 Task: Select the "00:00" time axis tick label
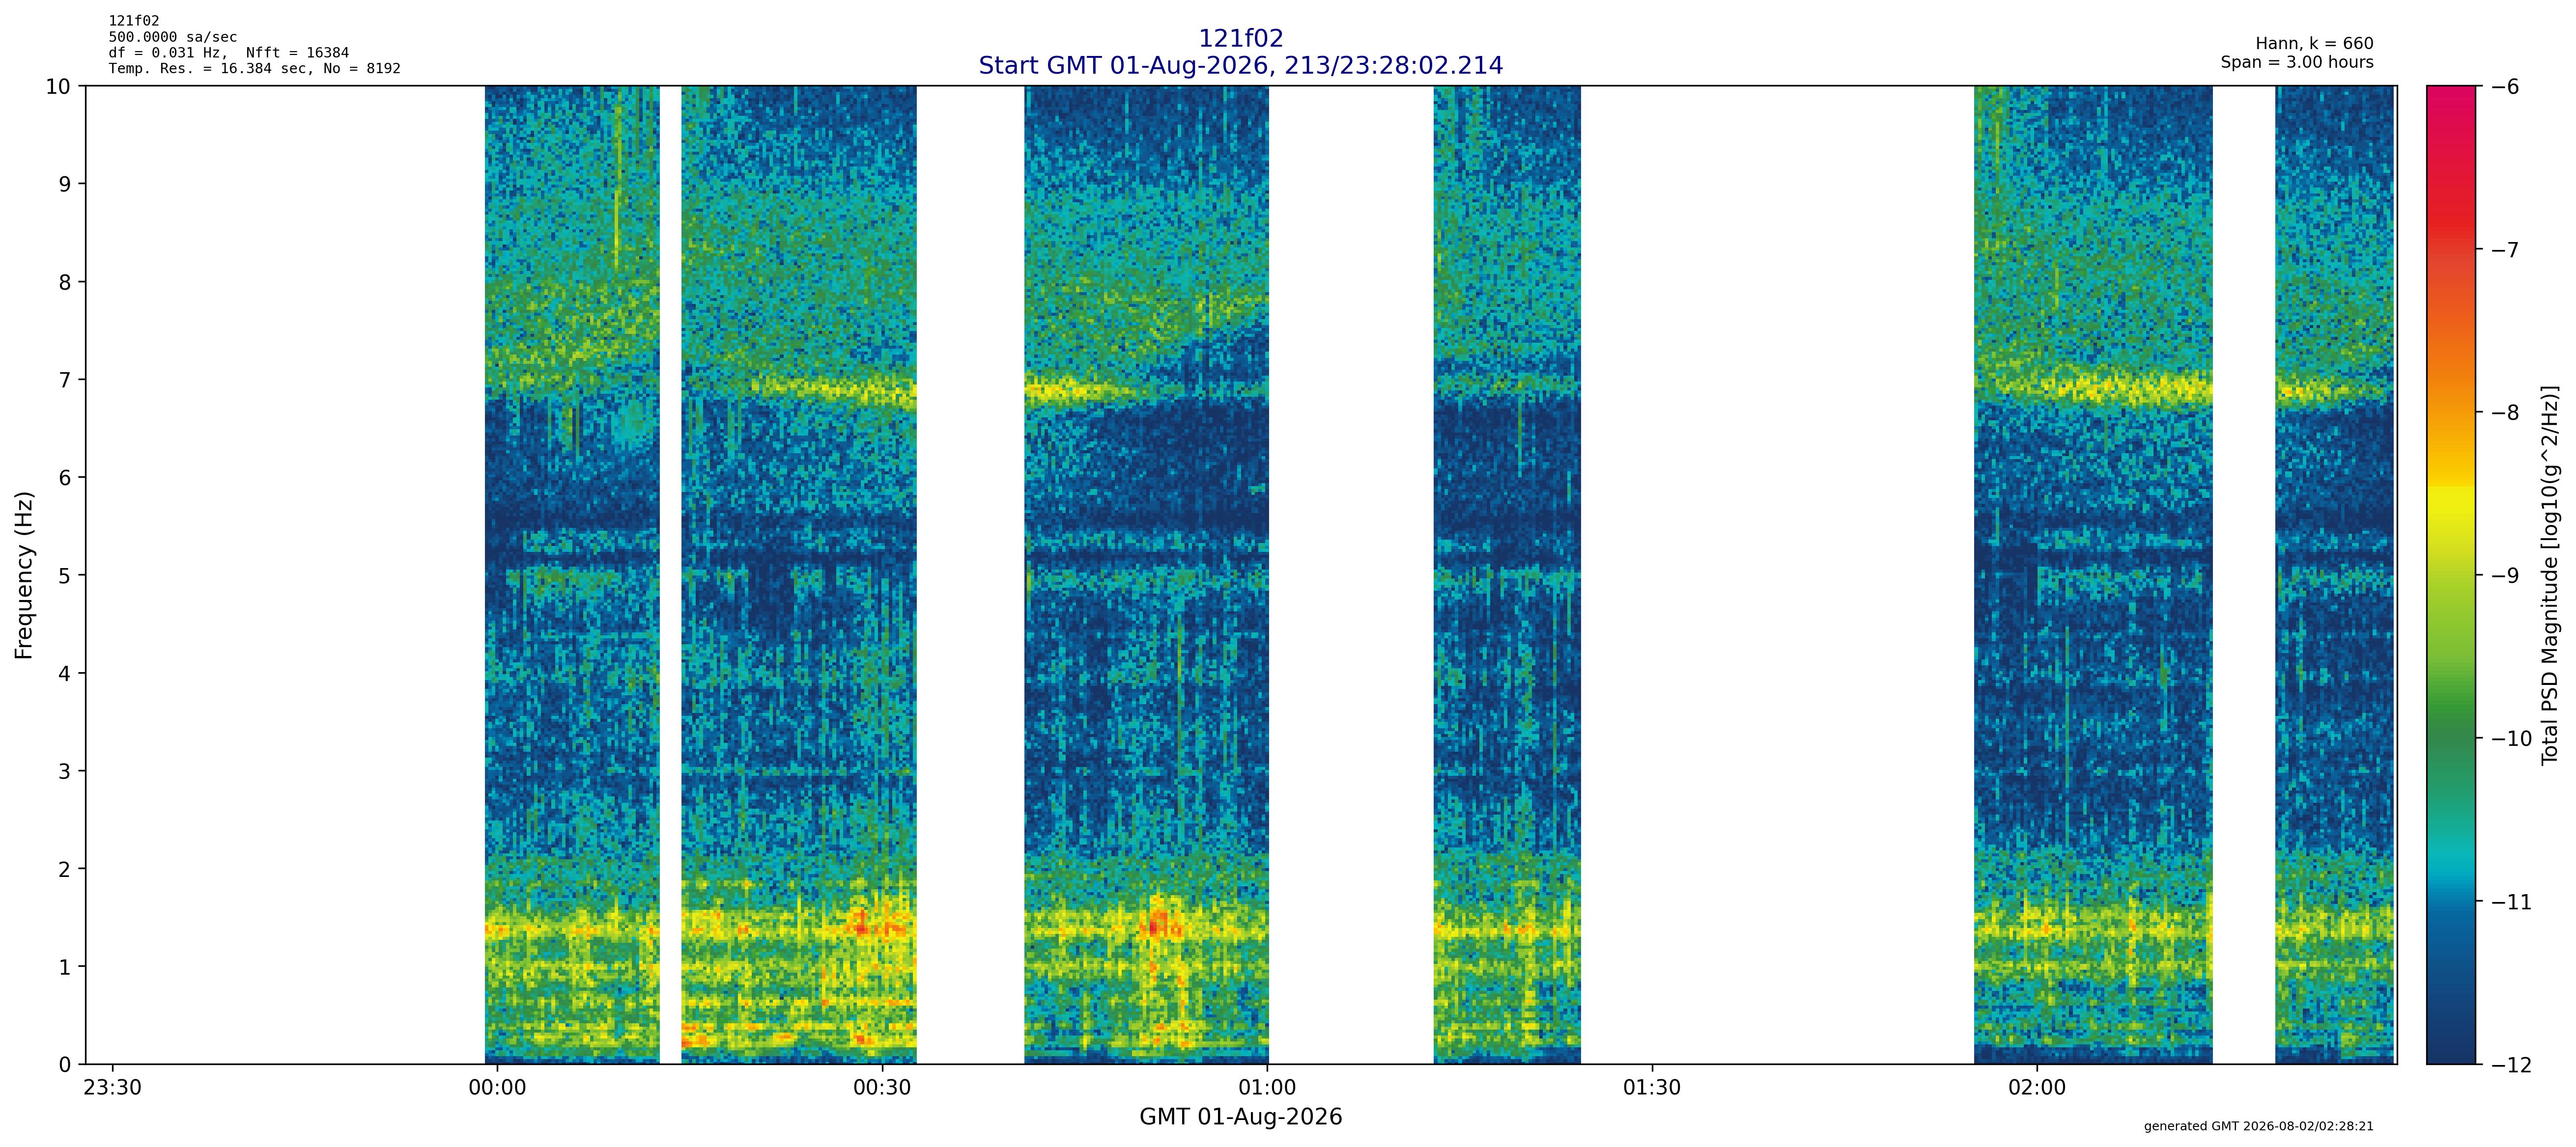click(497, 1088)
